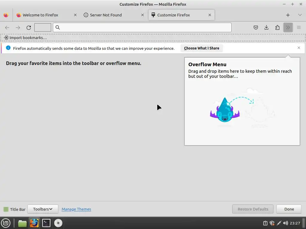
Task: Select the Customize Firefox tab
Action: coord(181,15)
